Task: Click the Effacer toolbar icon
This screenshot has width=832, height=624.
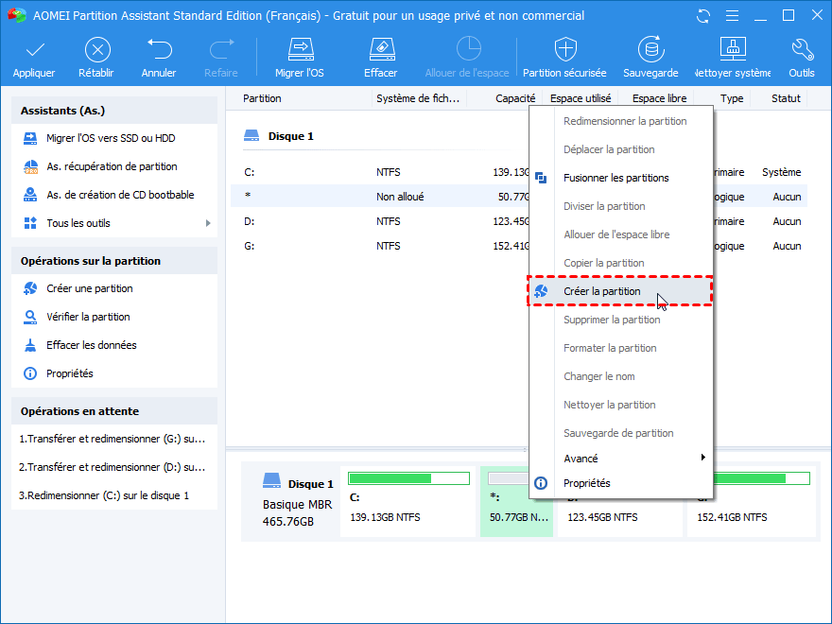Action: pos(382,49)
